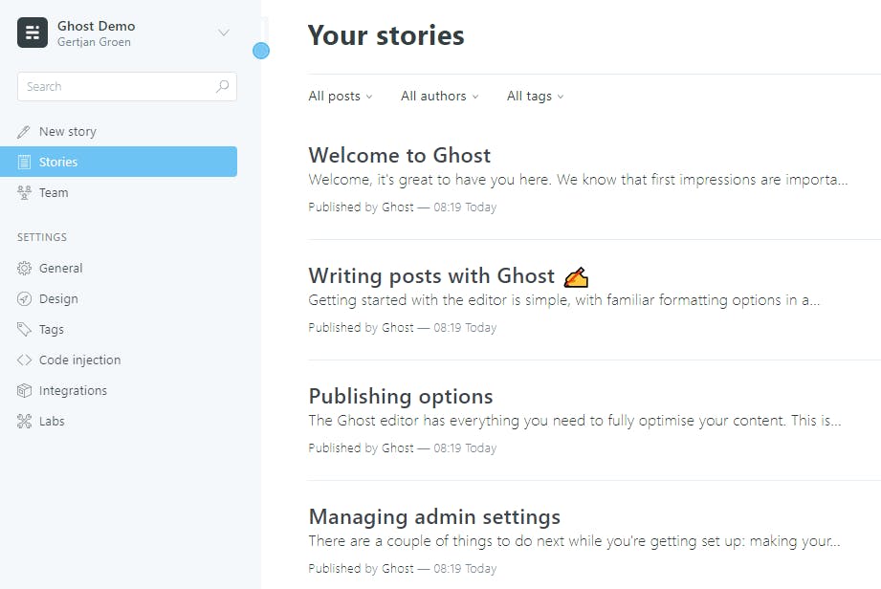The height and width of the screenshot is (589, 881).
Task: Click the blue circle indicator near sidebar edge
Action: pyautogui.click(x=261, y=51)
